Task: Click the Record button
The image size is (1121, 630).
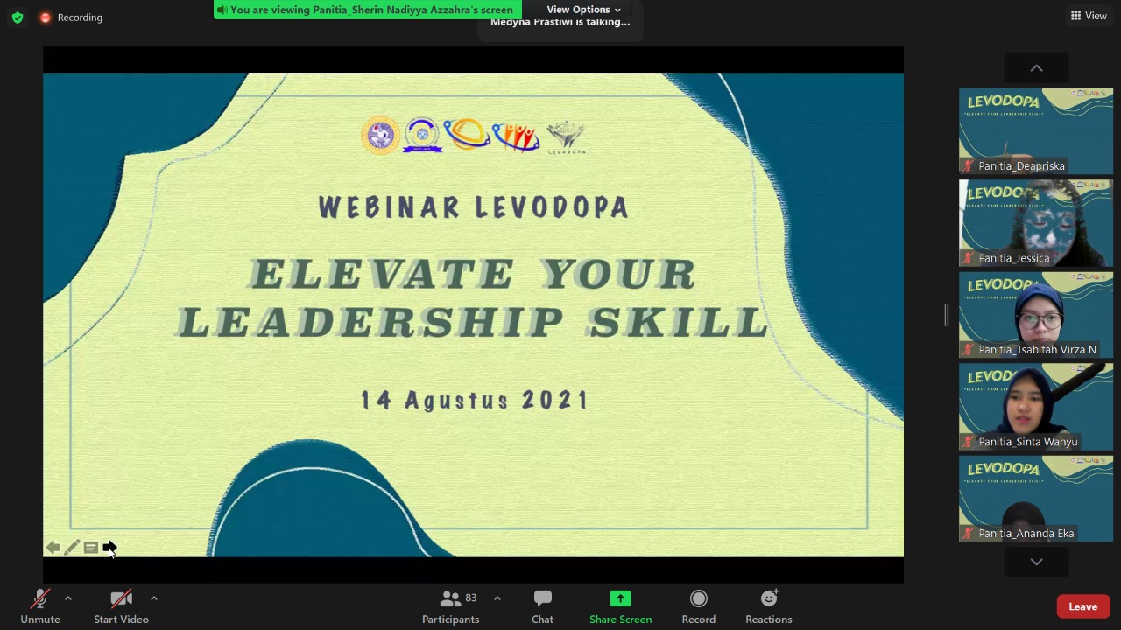Action: click(x=699, y=606)
